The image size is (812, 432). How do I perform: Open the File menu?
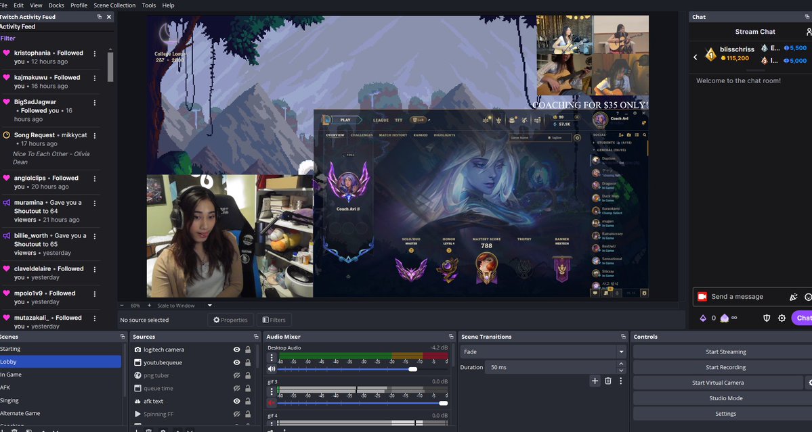pyautogui.click(x=2, y=5)
